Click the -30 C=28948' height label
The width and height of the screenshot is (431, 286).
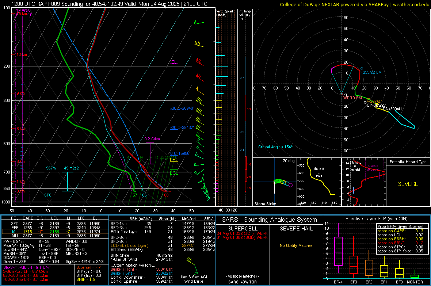182,108
